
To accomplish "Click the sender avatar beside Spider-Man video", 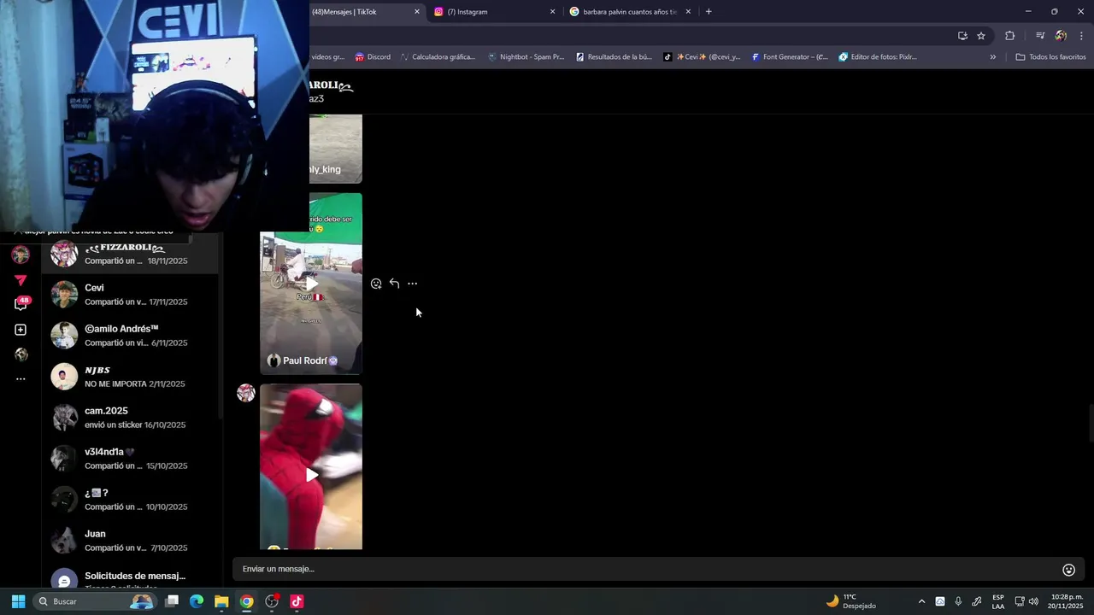I will tap(246, 393).
